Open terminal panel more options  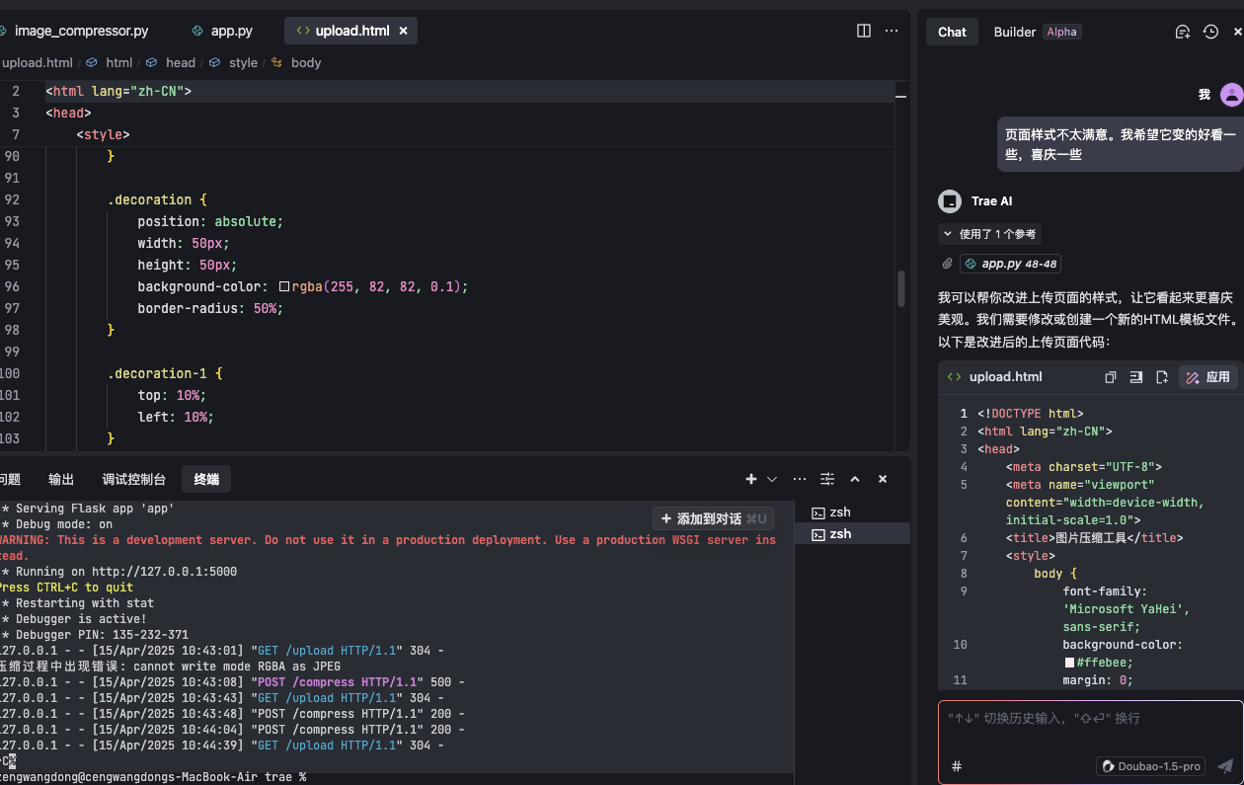[x=800, y=479]
